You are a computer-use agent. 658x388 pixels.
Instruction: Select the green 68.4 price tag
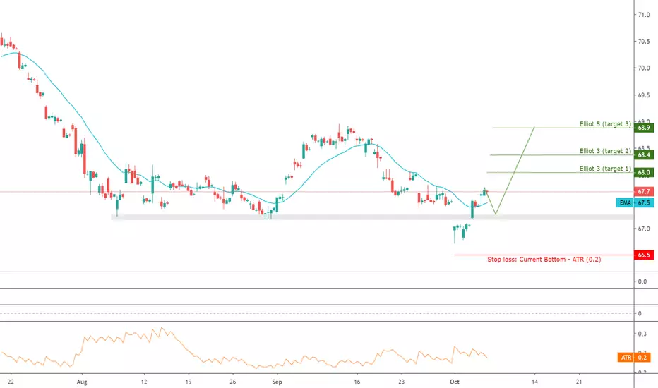pyautogui.click(x=644, y=154)
